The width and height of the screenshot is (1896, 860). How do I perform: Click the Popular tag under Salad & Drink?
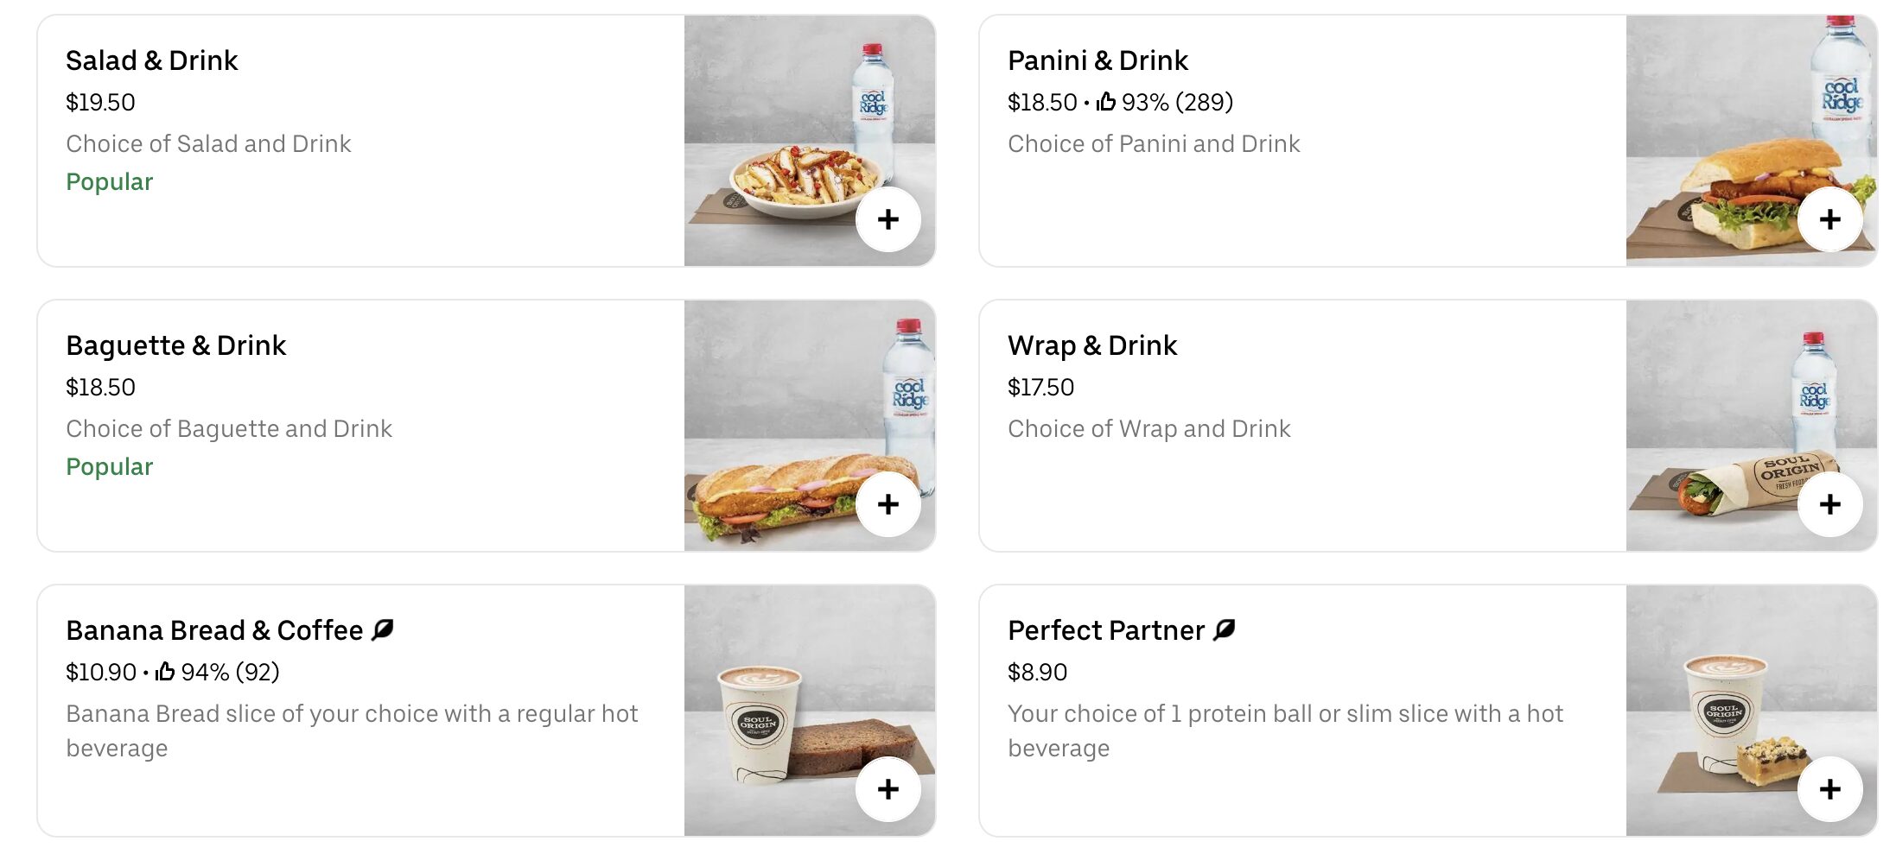click(x=109, y=181)
